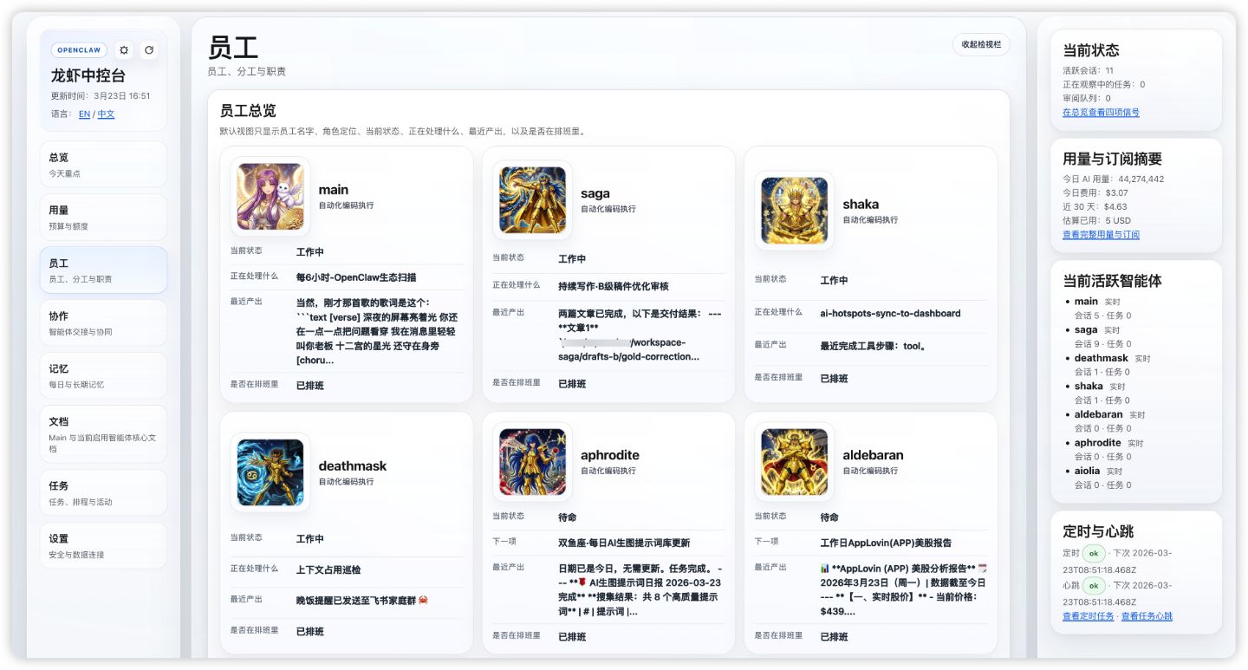This screenshot has width=1248, height=670.
Task: Click the refresh icon beside OPENCLAW
Action: pyautogui.click(x=149, y=50)
